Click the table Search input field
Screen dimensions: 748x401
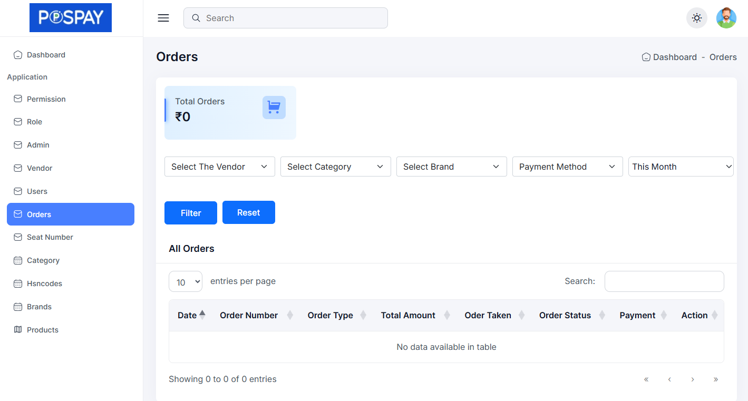pos(664,281)
